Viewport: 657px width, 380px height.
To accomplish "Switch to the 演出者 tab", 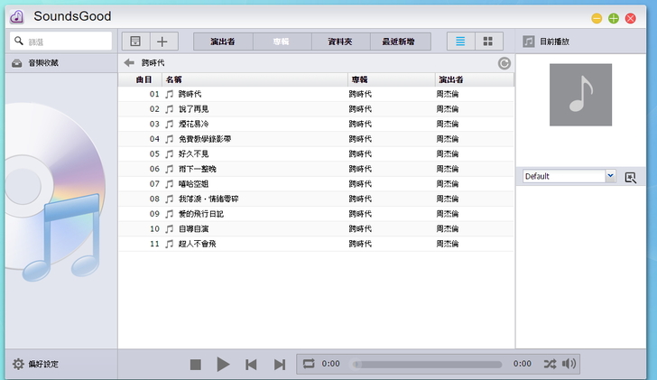I will [x=223, y=42].
